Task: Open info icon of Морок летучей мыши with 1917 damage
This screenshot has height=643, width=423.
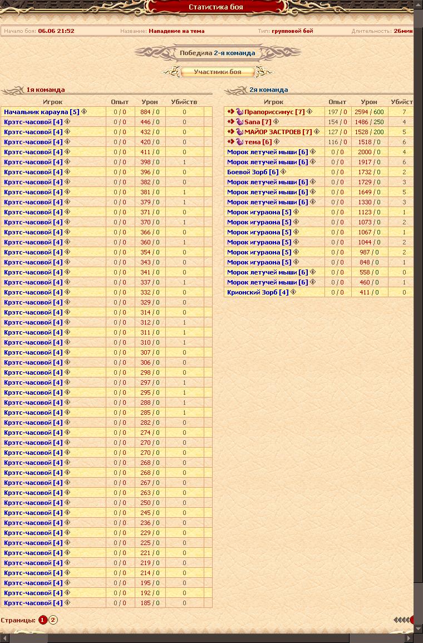Action: point(313,162)
